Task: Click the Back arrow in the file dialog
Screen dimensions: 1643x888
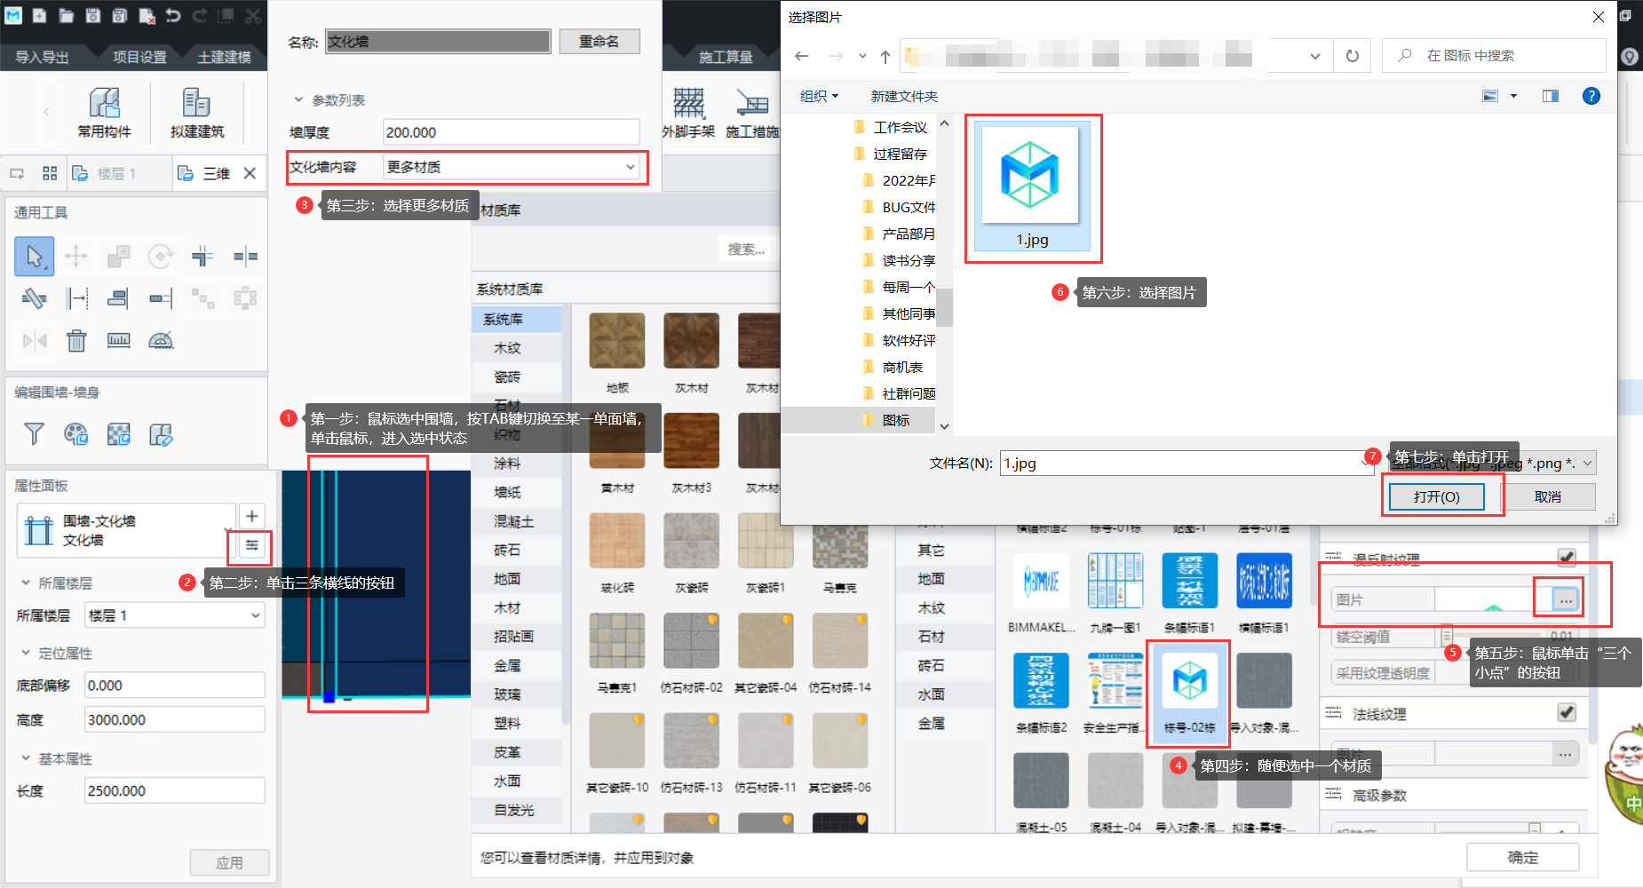Action: click(x=801, y=56)
